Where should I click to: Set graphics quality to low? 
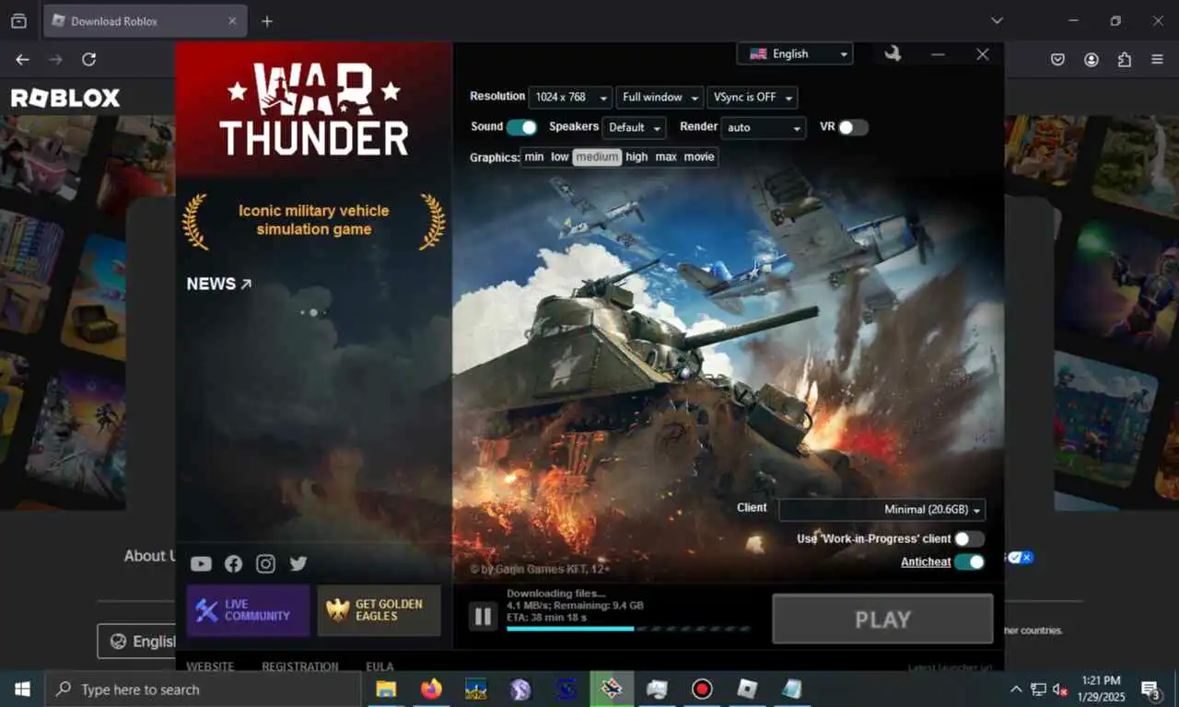click(x=560, y=157)
